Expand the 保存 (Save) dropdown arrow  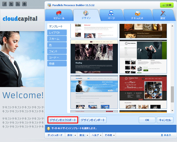pyautogui.click(x=75, y=135)
